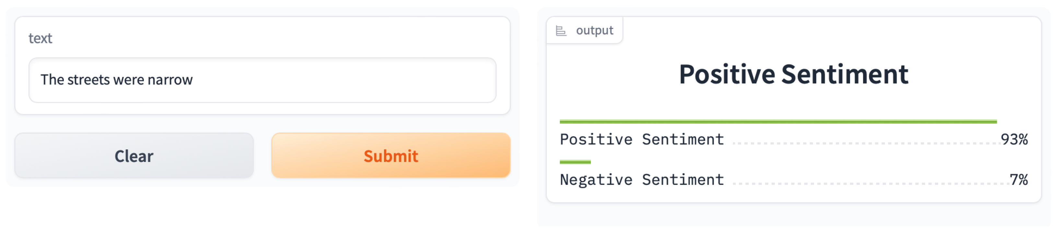Click the "output" label text
The width and height of the screenshot is (1060, 233).
(x=594, y=30)
